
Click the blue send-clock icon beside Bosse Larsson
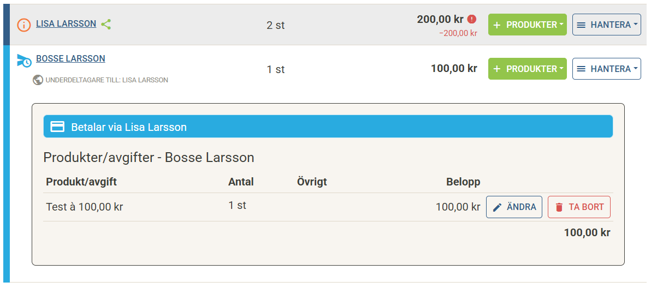pos(24,61)
